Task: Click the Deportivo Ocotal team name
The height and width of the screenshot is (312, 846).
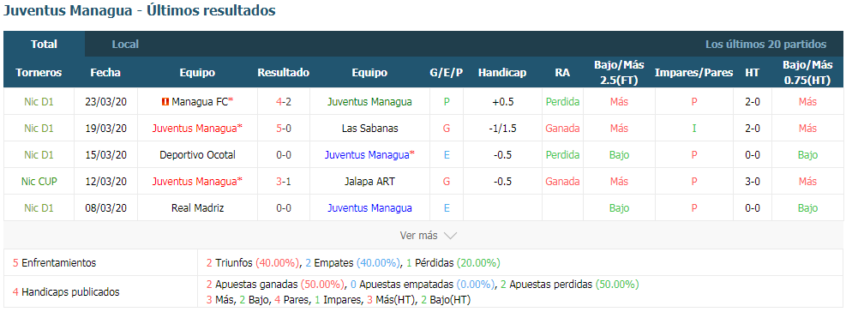Action: (197, 155)
